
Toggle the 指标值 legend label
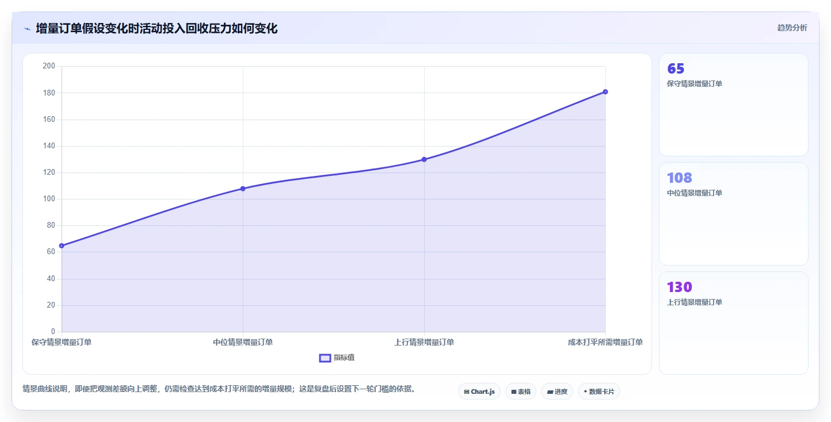[x=344, y=358]
